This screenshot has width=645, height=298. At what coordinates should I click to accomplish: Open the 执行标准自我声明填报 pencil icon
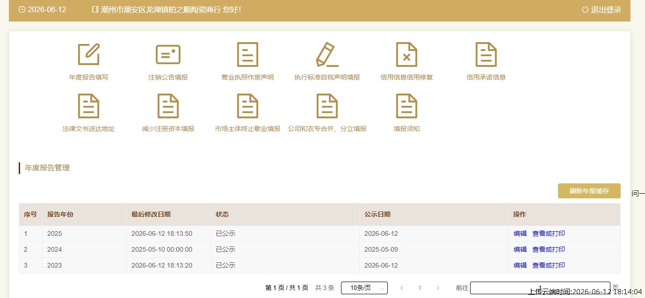coord(327,54)
